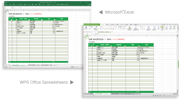This screenshot has height=101, width=180.
Task: Click Format icon in WPS ribbon
Action: (171, 27)
